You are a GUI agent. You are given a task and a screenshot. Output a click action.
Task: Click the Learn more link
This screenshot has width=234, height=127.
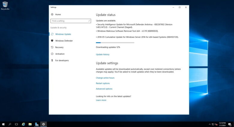(101, 100)
